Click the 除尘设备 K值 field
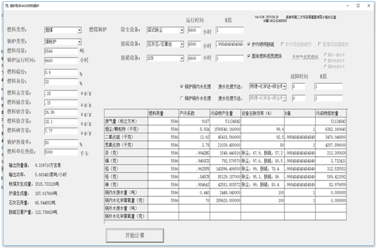377x249 pixels. (230, 30)
